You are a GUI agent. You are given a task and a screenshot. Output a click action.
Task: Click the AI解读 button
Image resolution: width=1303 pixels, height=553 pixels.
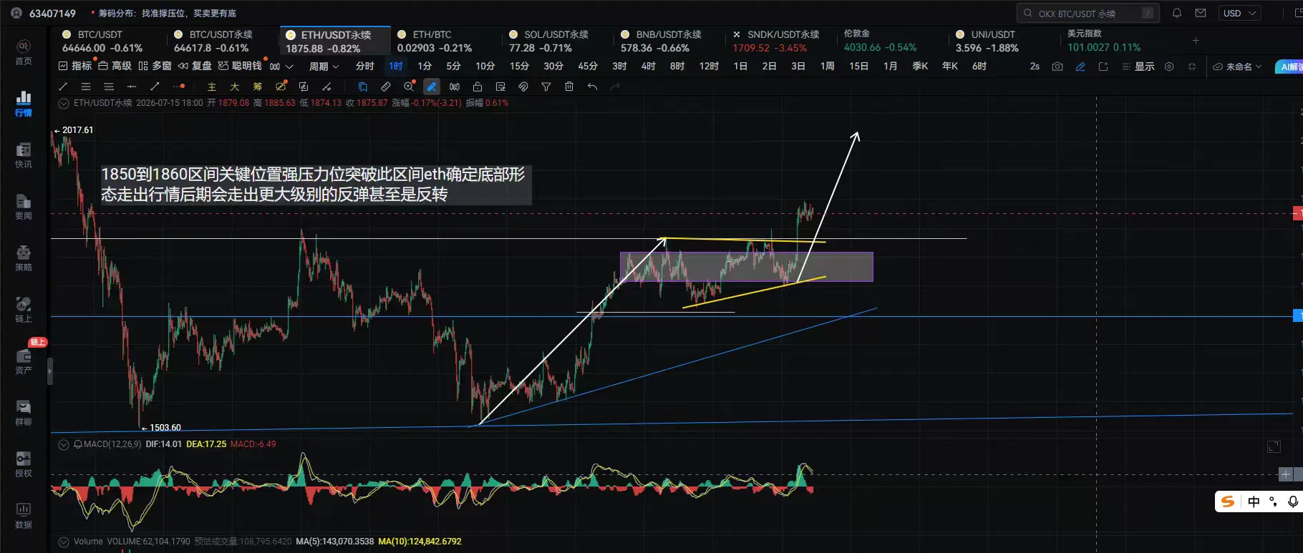click(x=1289, y=67)
